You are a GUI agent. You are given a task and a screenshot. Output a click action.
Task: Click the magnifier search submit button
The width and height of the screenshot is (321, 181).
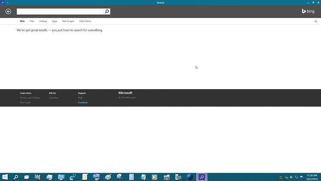(x=107, y=12)
